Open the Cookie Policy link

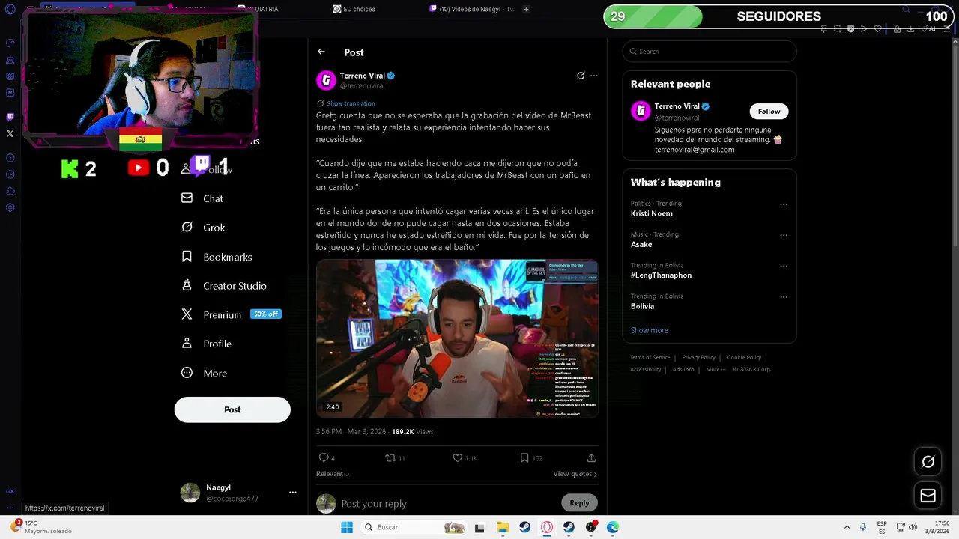tap(744, 358)
